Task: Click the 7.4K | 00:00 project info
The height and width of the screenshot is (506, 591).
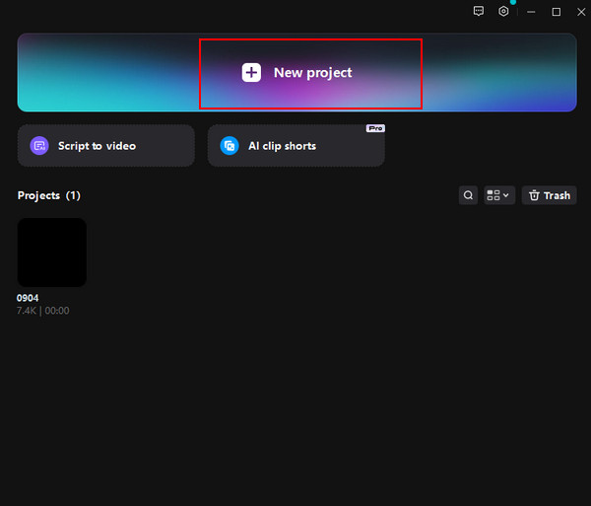Action: click(43, 311)
